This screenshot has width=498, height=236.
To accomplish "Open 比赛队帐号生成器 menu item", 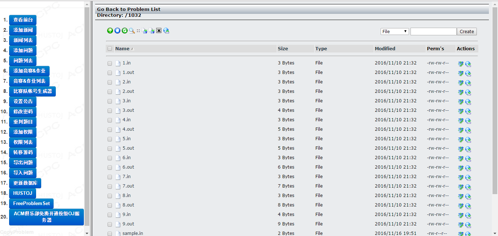I will point(32,91).
